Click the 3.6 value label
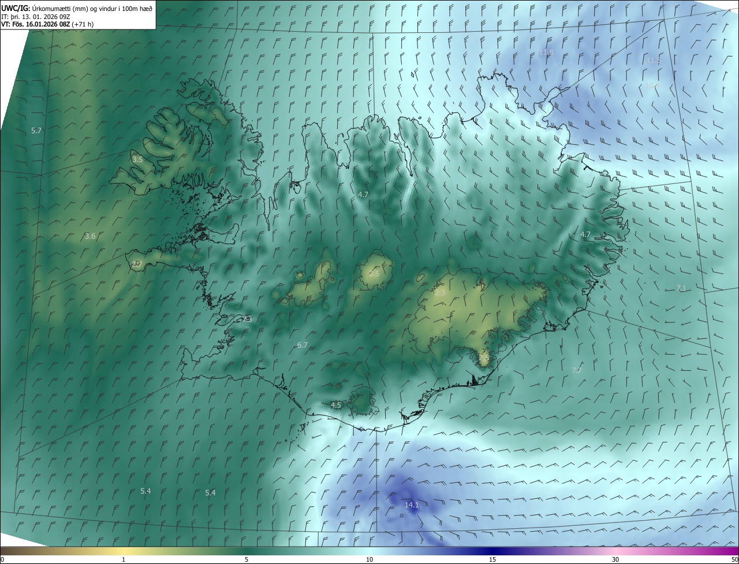Image resolution: width=739 pixels, height=564 pixels. coord(90,236)
